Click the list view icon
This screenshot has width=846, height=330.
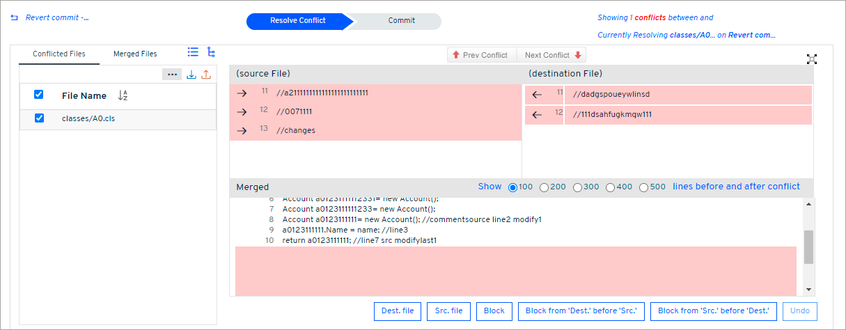193,52
